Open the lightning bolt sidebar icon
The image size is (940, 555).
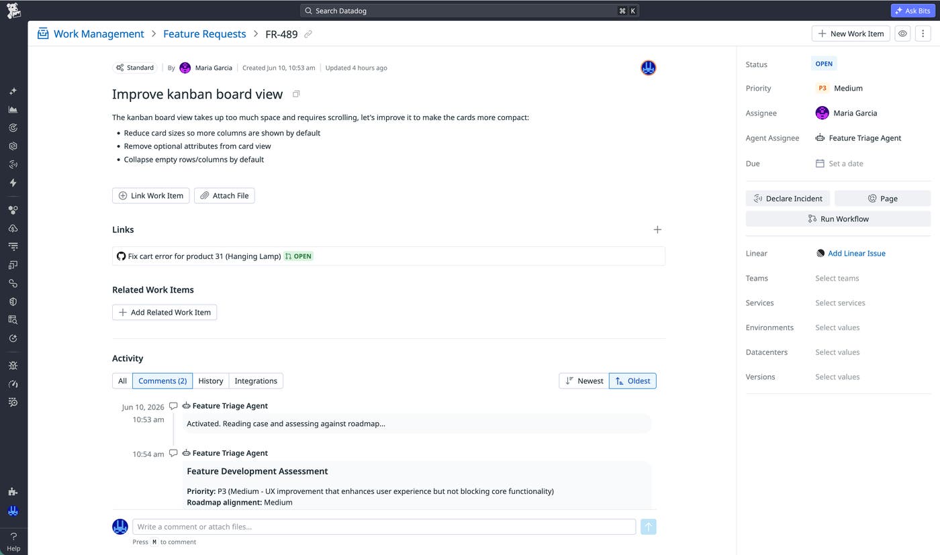[13, 183]
